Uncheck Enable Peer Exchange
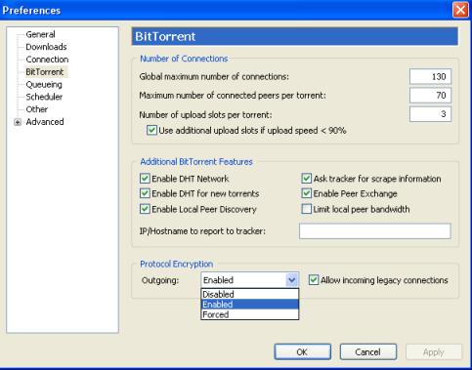 click(306, 193)
